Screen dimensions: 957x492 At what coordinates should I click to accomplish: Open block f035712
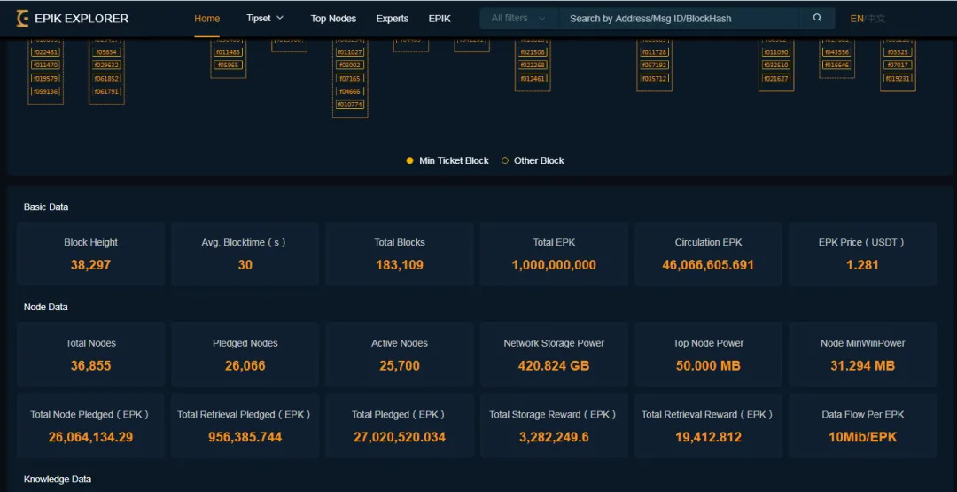coord(654,78)
